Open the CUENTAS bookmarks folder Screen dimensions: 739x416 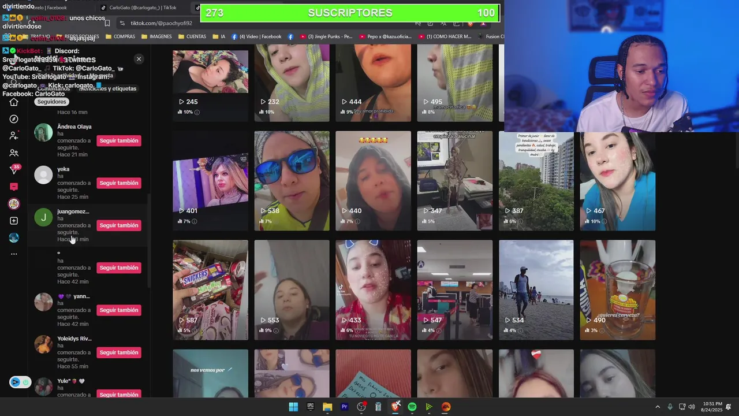pyautogui.click(x=192, y=36)
